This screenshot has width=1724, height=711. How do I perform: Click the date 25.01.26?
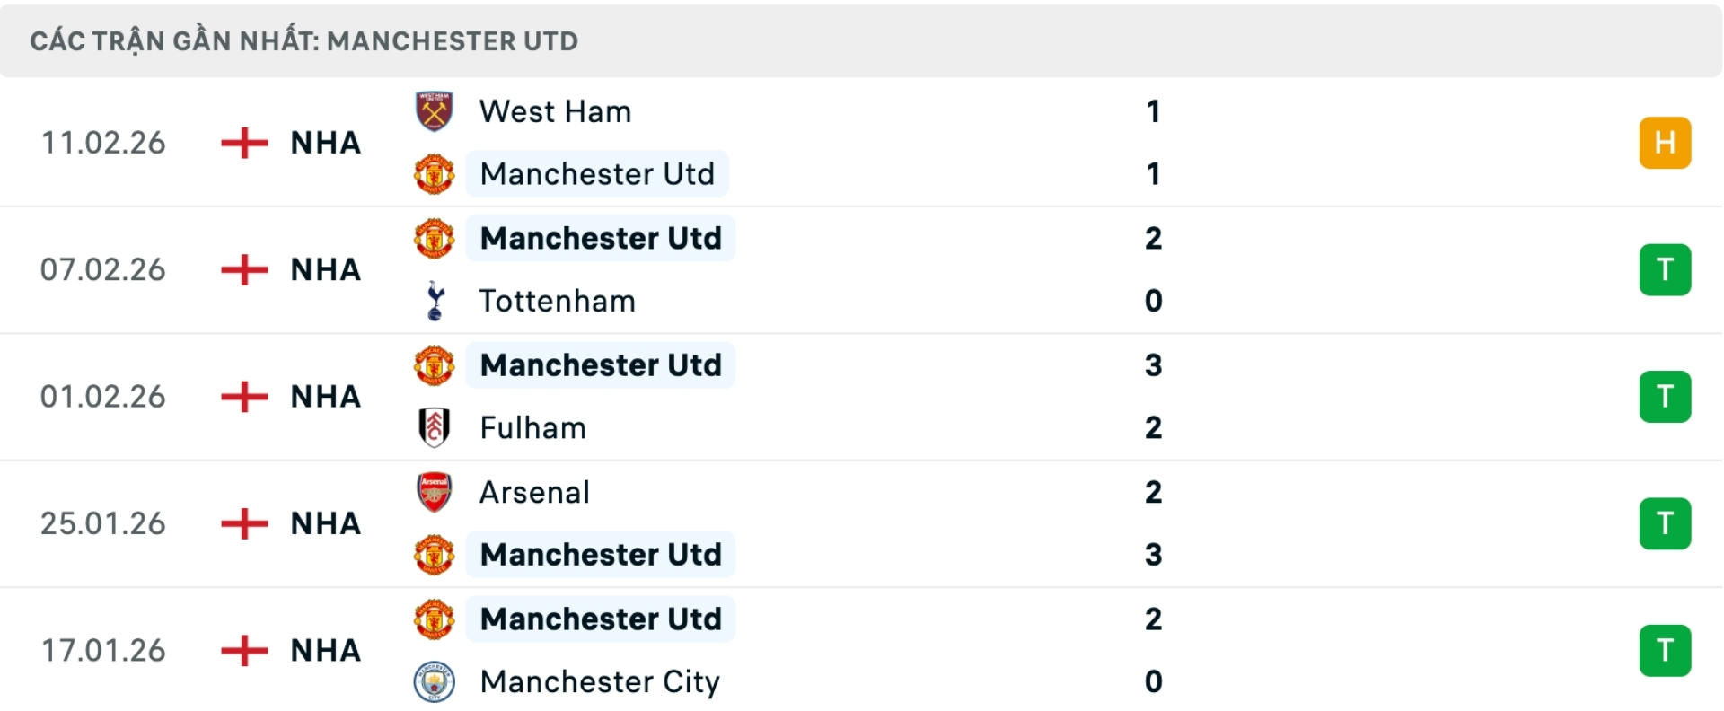point(104,523)
